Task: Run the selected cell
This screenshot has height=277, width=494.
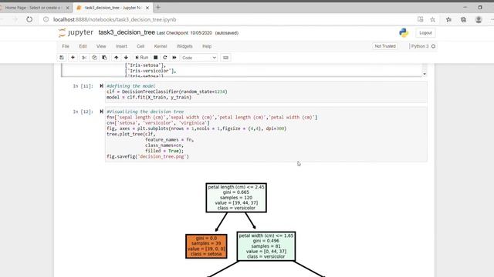Action: coord(142,58)
